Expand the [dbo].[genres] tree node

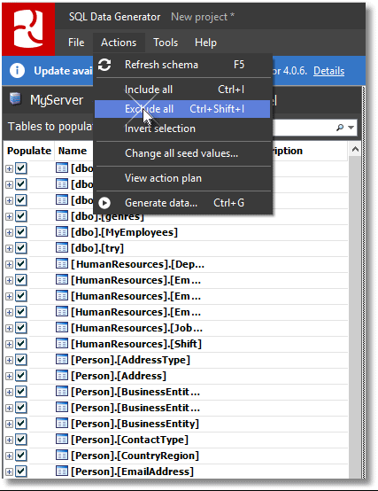[9, 216]
